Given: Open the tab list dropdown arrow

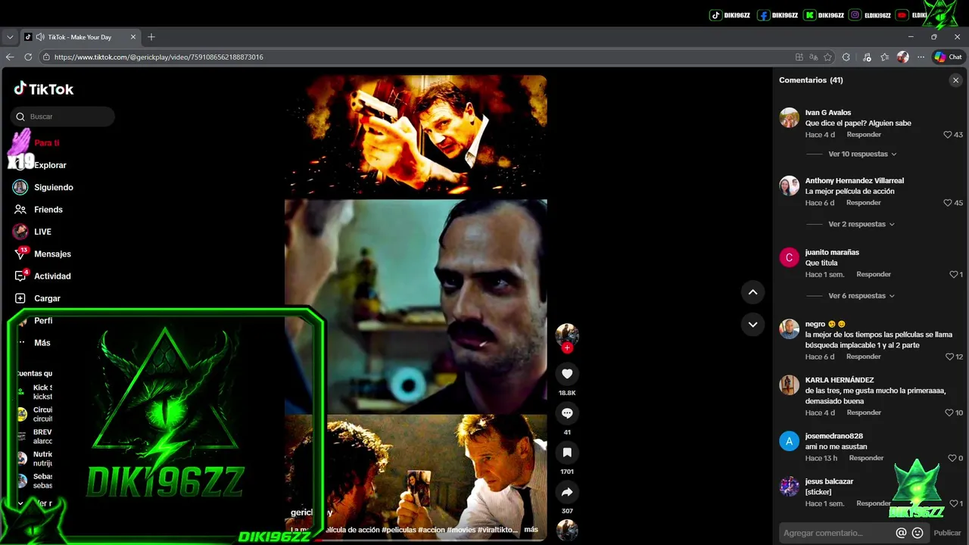Looking at the screenshot, I should click(10, 36).
